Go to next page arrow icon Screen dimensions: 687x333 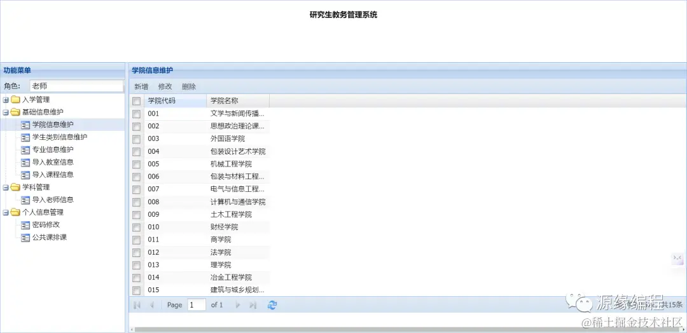(x=238, y=305)
